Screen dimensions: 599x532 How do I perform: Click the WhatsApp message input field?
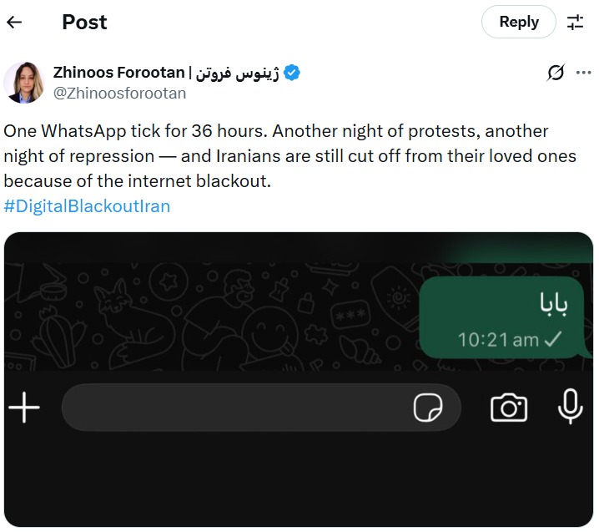(x=234, y=408)
